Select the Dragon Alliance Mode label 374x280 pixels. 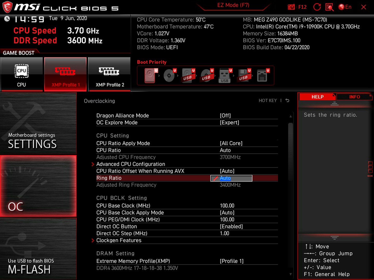coord(123,116)
